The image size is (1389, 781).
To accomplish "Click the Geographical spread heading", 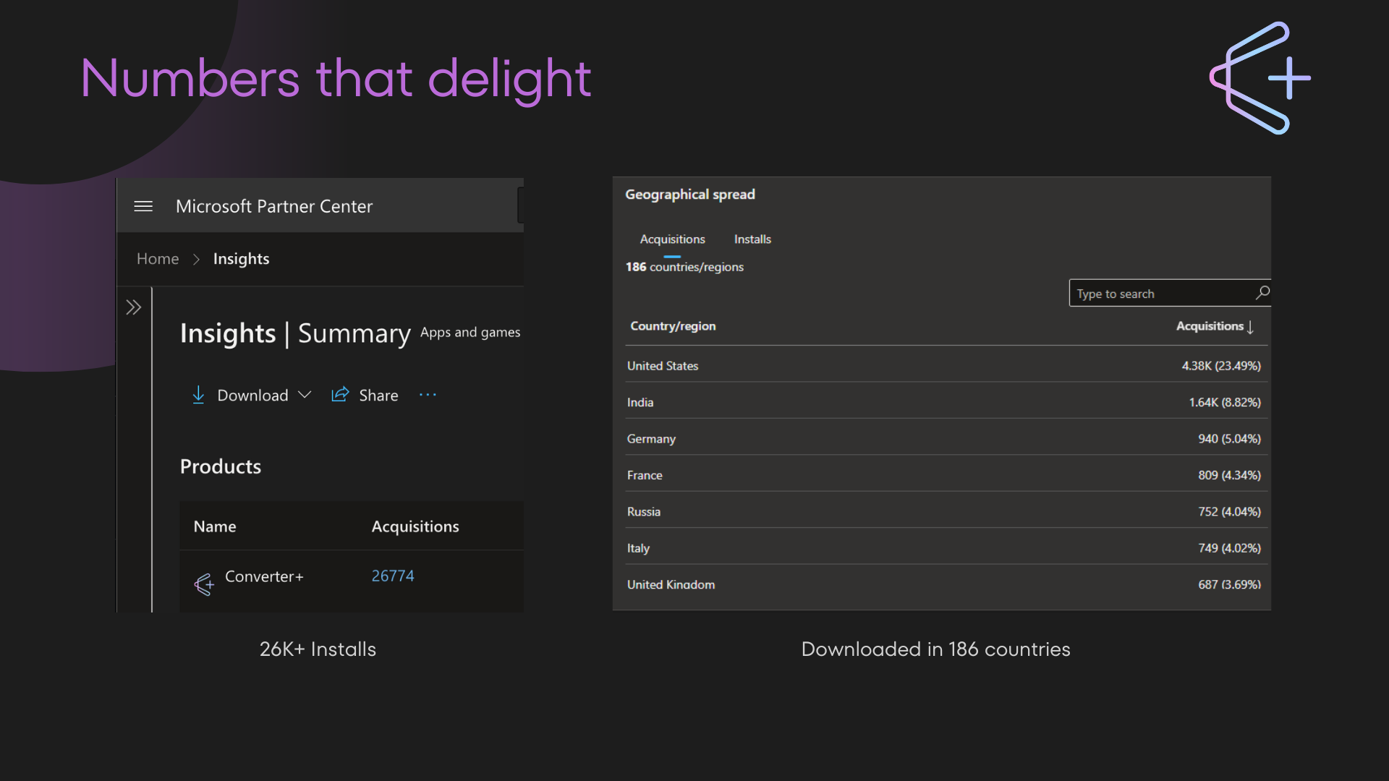I will [690, 195].
